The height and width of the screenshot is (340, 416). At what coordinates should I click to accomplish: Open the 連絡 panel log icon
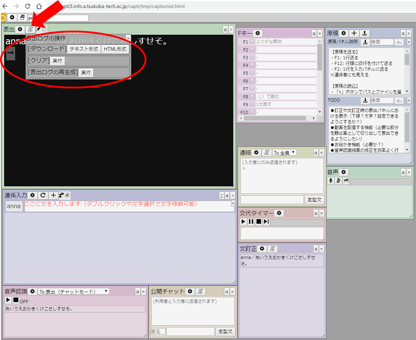point(267,153)
